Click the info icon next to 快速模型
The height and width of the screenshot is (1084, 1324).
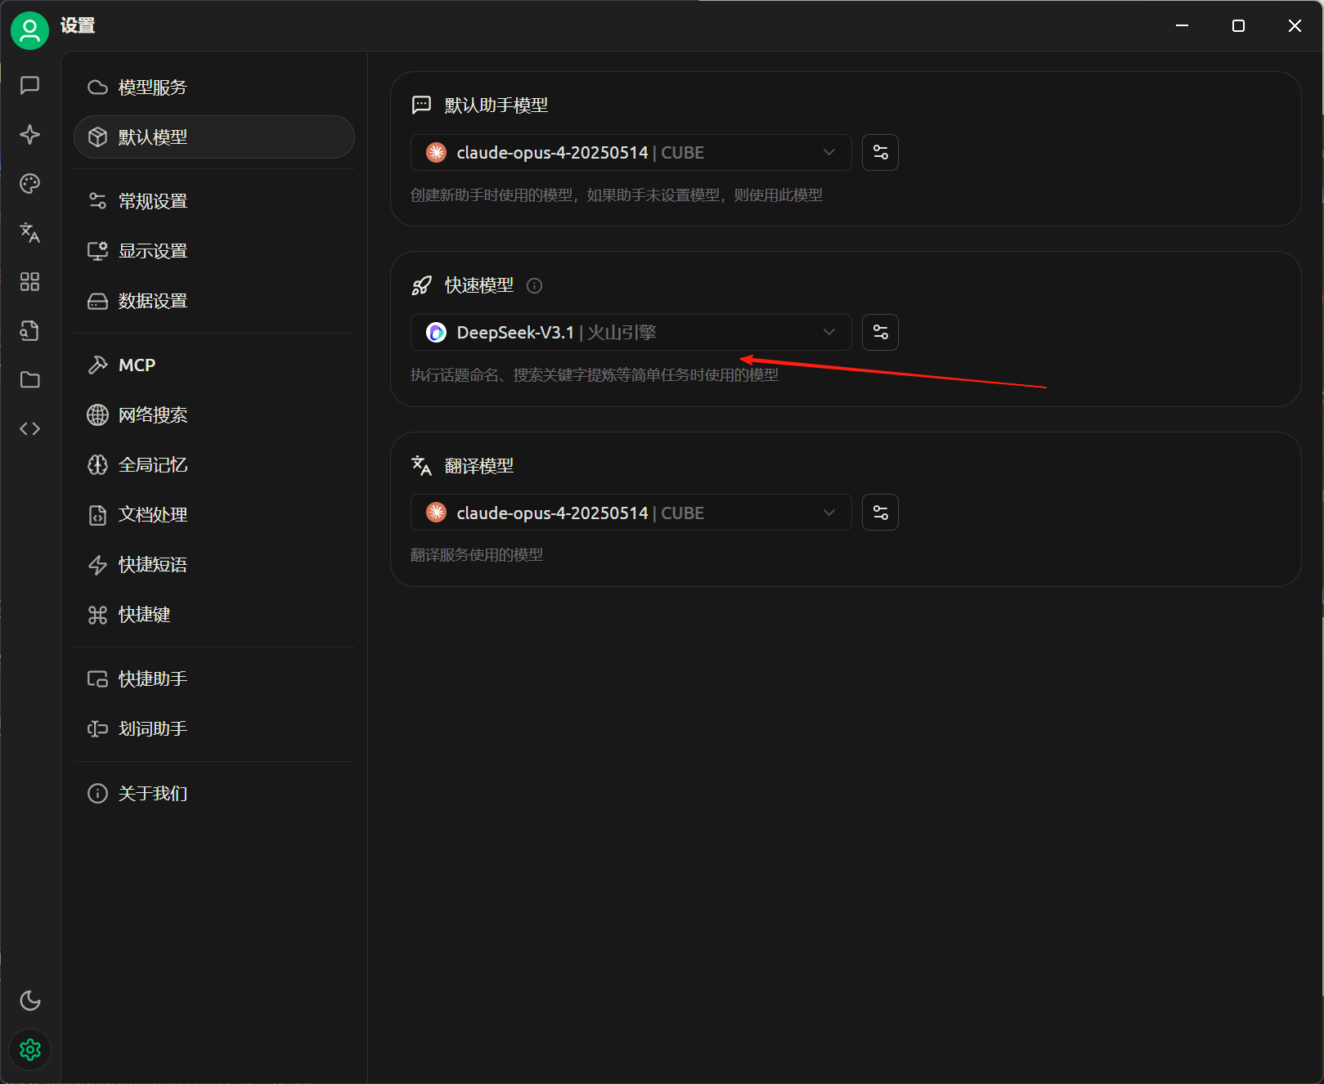(534, 285)
